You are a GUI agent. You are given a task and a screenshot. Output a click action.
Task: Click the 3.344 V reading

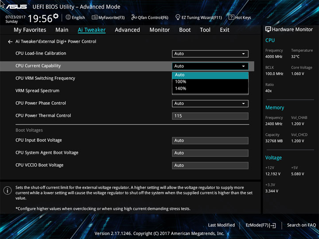coord(272,191)
